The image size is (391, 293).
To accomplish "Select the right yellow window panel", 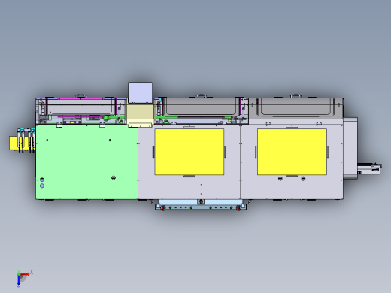I will pyautogui.click(x=292, y=152).
